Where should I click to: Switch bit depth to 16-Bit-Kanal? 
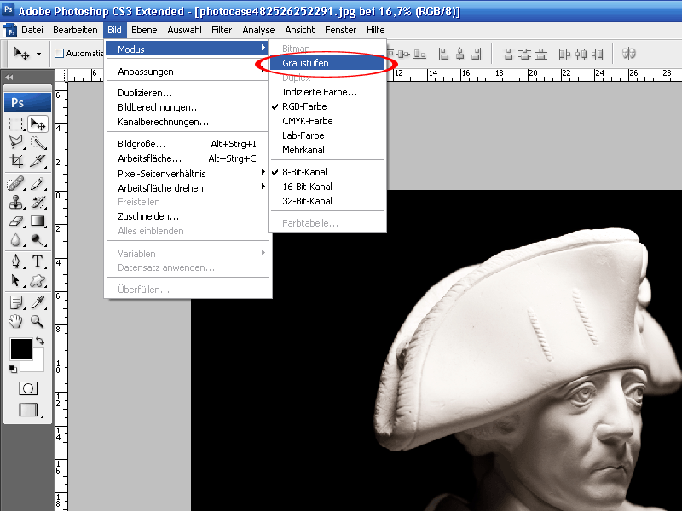(307, 187)
